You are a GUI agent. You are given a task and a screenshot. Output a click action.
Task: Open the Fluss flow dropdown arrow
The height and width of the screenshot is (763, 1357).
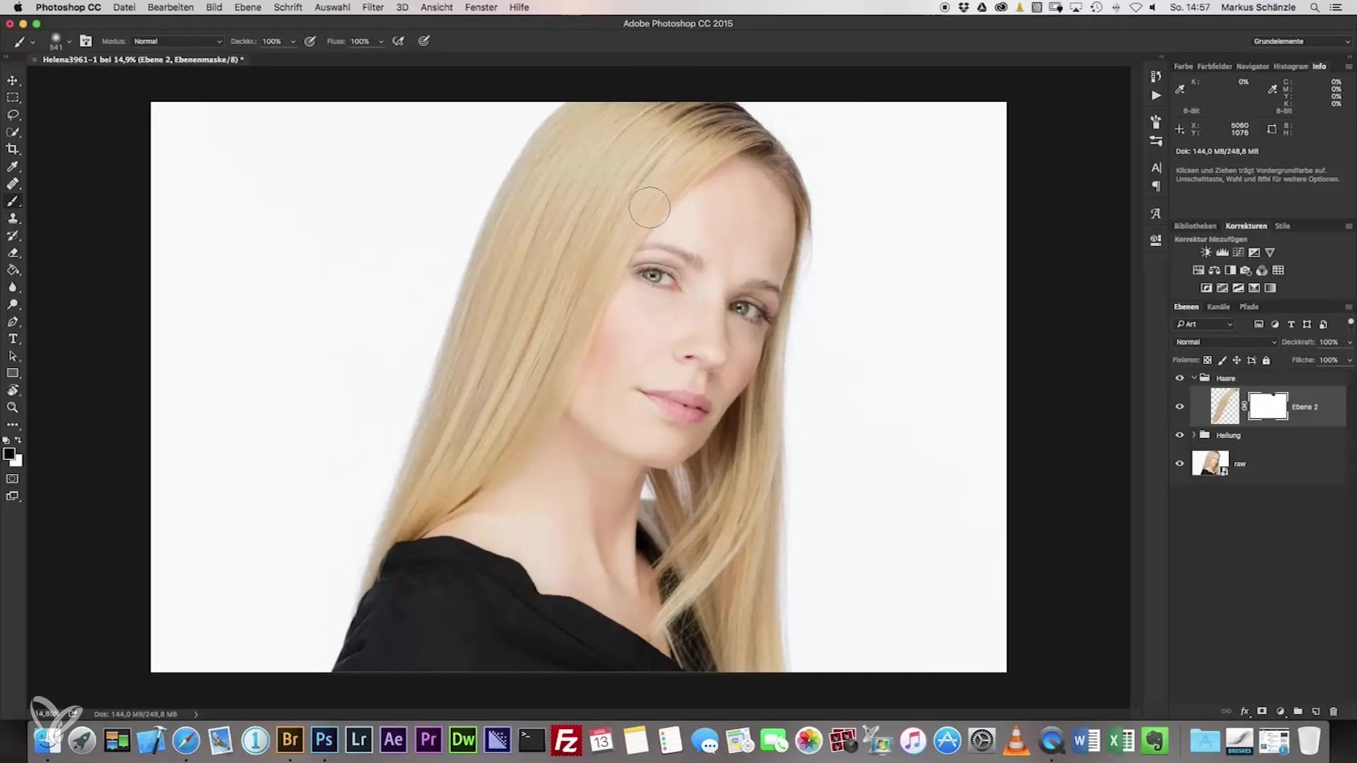click(381, 41)
